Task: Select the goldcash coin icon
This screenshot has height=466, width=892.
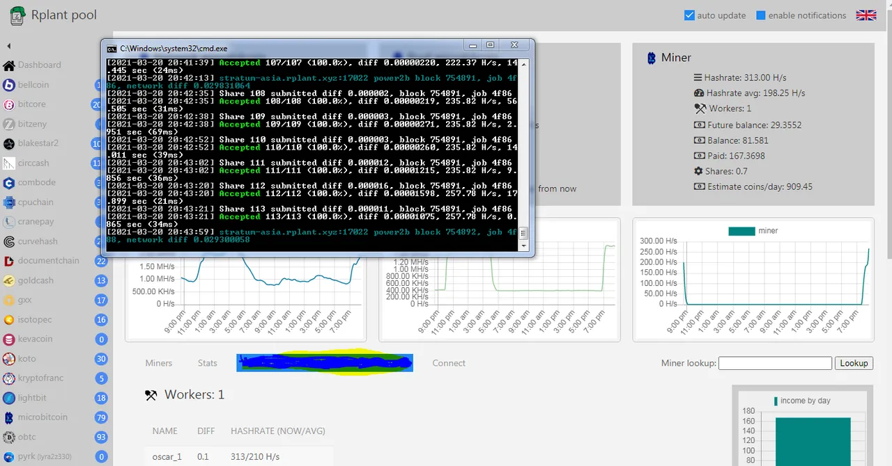Action: coord(9,281)
